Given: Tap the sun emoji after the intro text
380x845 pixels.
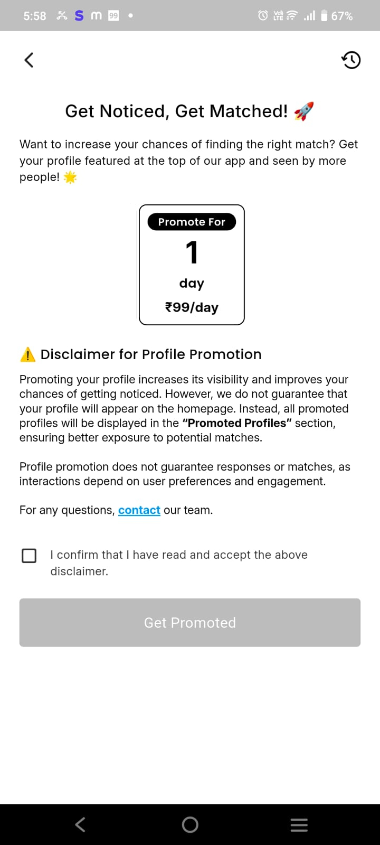Looking at the screenshot, I should click(69, 177).
